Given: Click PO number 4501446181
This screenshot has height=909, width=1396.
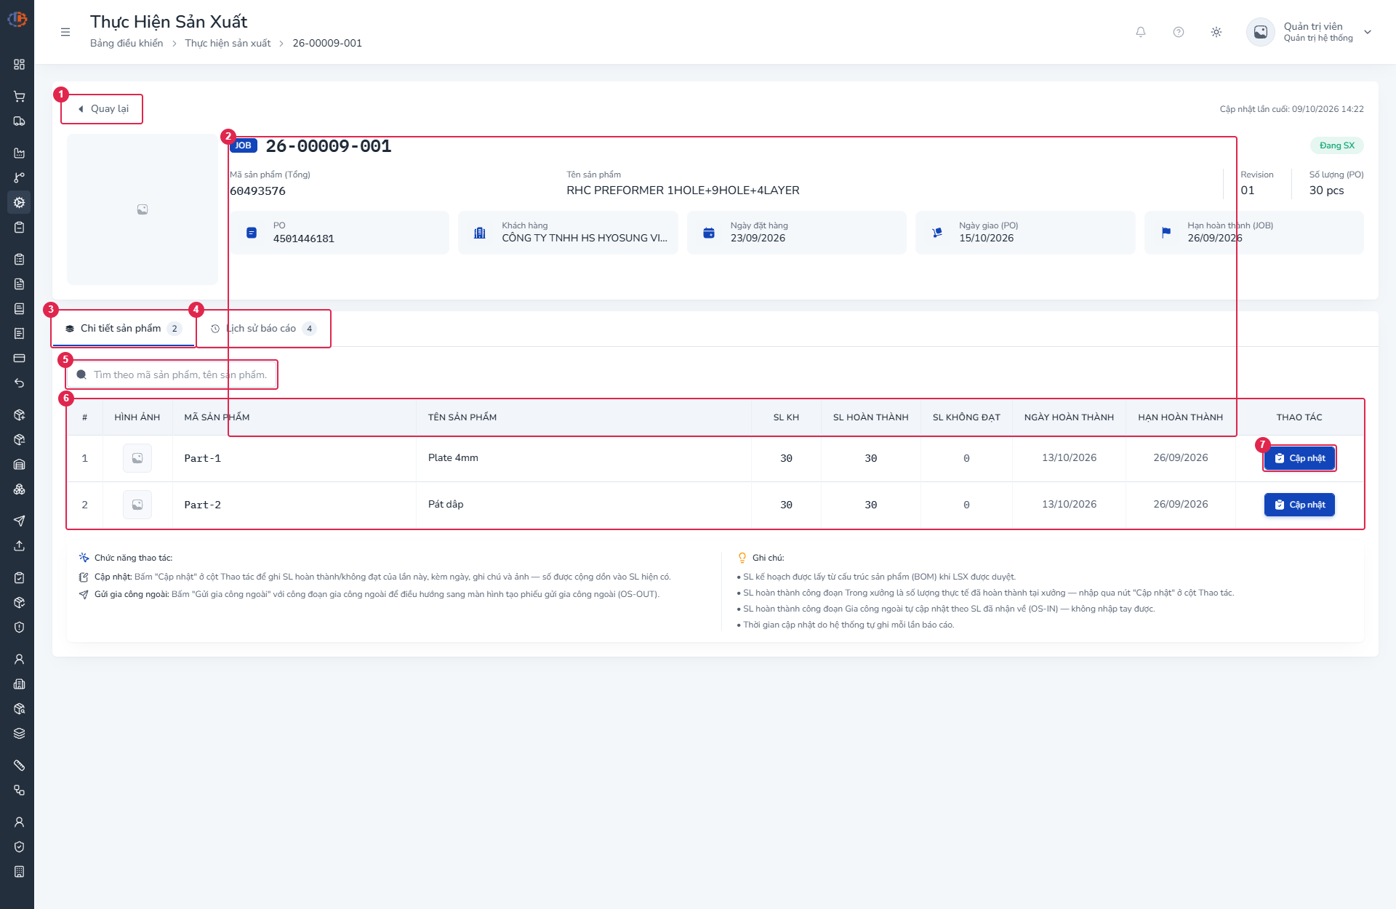Looking at the screenshot, I should coord(304,239).
